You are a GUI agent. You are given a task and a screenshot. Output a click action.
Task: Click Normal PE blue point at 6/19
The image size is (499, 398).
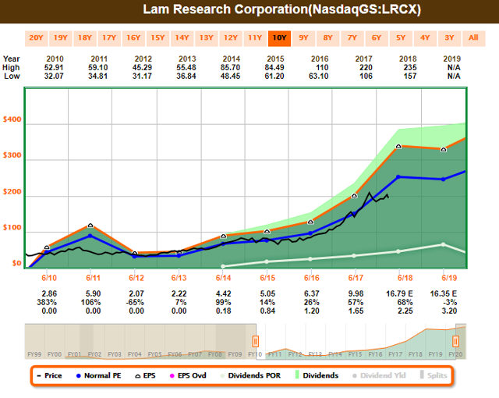coord(444,179)
